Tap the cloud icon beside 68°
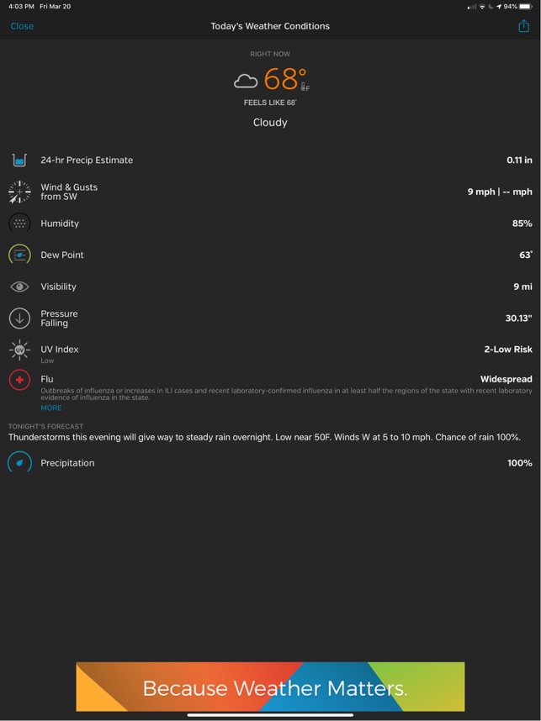Image resolution: width=541 pixels, height=721 pixels. point(246,81)
